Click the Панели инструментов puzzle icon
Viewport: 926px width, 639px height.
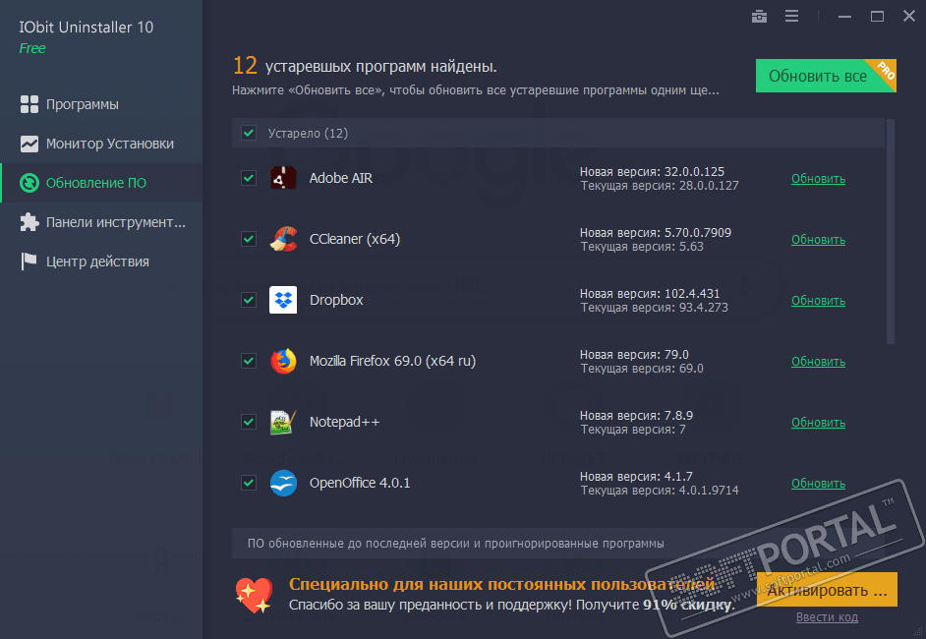pyautogui.click(x=29, y=222)
